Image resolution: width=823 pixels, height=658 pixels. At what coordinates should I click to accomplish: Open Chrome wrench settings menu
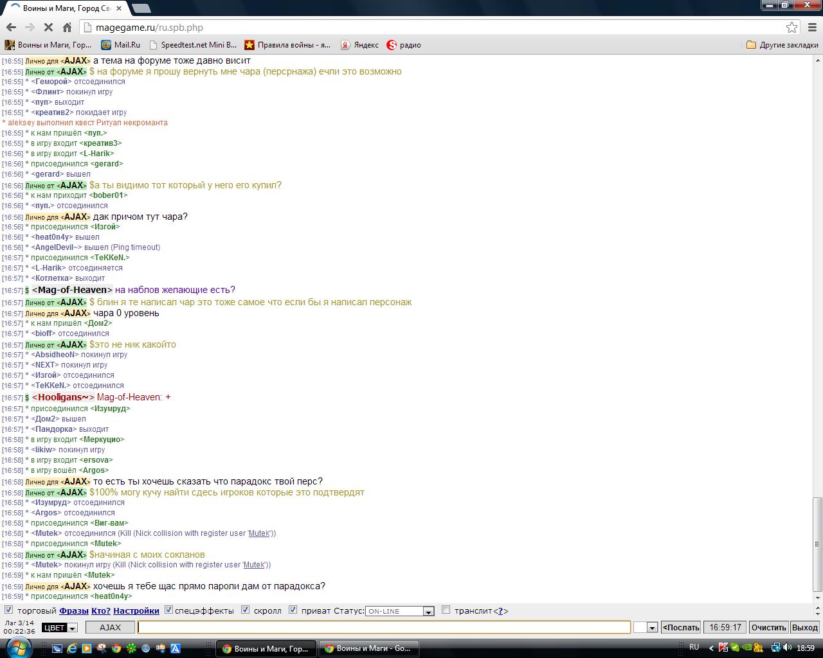tap(812, 27)
